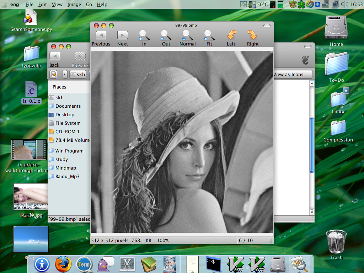364x273 pixels.
Task: Open the View menu
Action: 57,4
